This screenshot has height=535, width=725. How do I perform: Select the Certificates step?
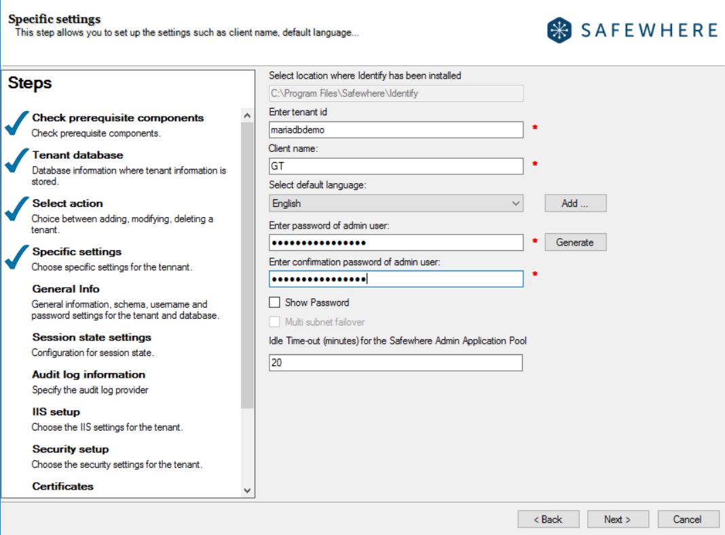(62, 486)
